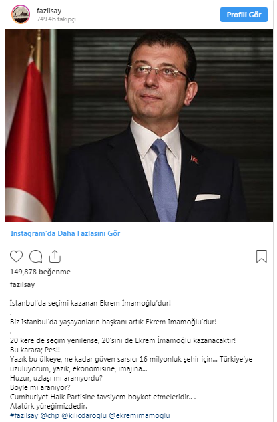Screen dimensions: 277x422
Task: Click the main post photo
Action: pos(139,126)
